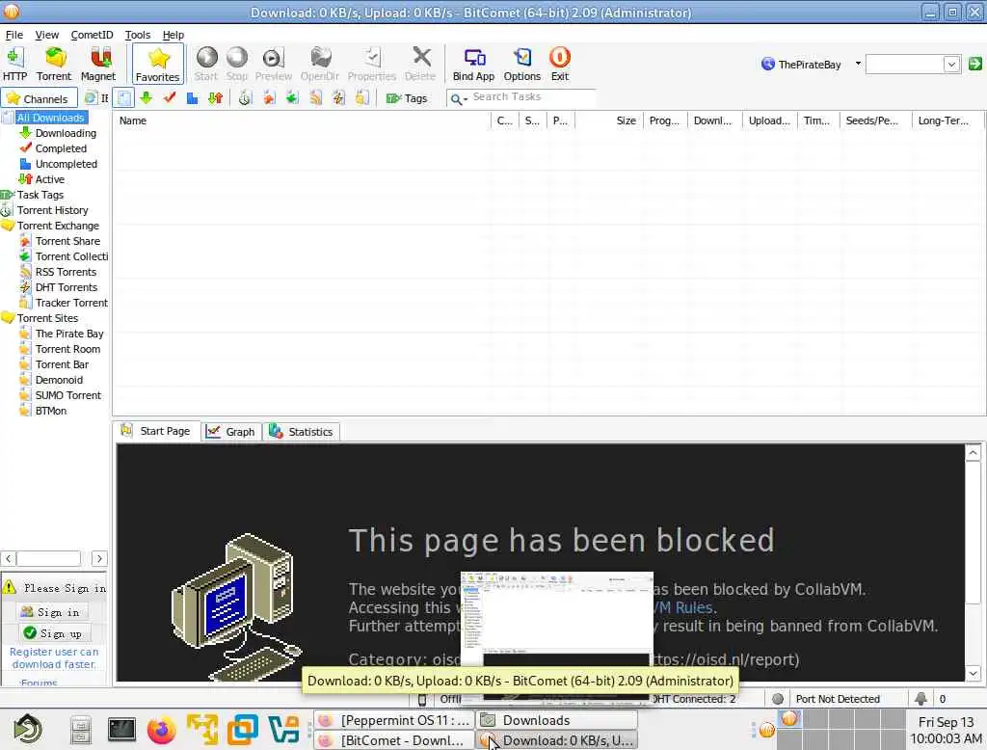This screenshot has width=987, height=750.
Task: Click the torrent history clock icon in toolbar
Action: (x=245, y=98)
